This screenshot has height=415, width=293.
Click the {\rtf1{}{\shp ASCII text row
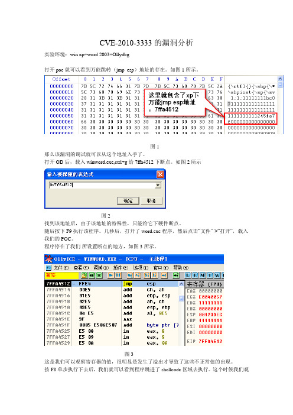(252, 86)
